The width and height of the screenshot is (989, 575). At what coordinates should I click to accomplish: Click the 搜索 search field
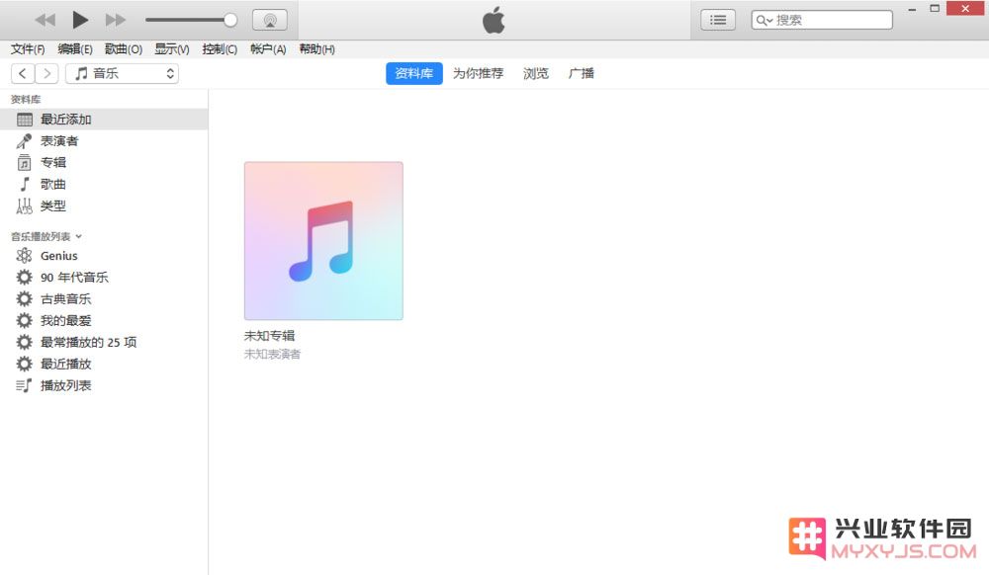tap(822, 20)
